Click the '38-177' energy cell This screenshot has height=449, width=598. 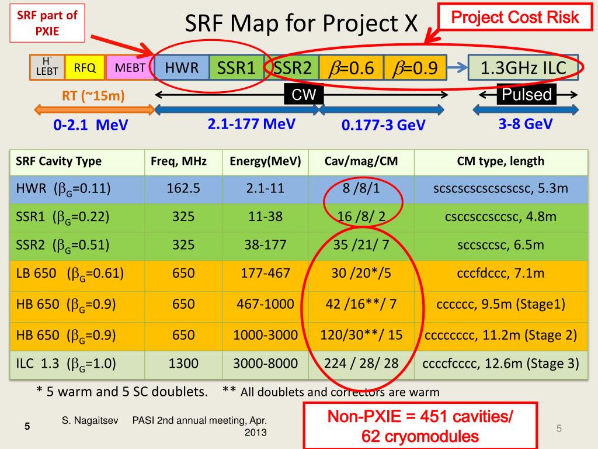pos(266,245)
